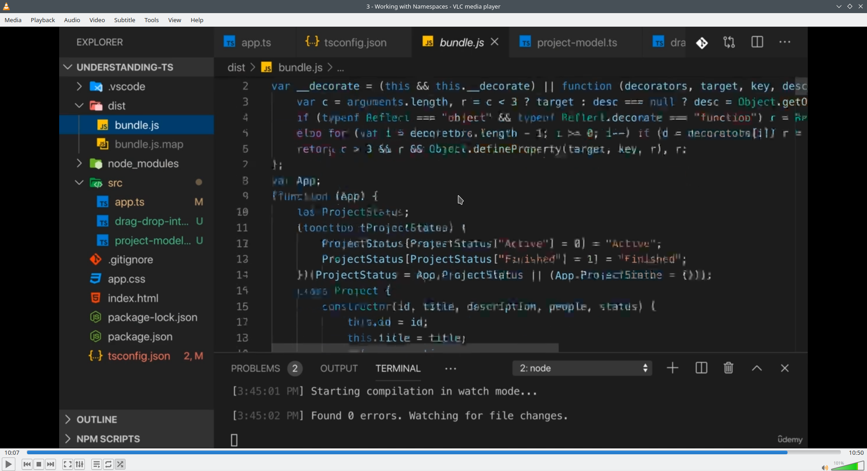Select the TERMINAL panel tab

(x=398, y=369)
